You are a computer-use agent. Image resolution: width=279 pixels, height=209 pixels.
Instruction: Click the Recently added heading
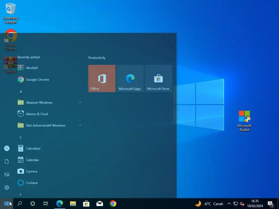point(28,57)
